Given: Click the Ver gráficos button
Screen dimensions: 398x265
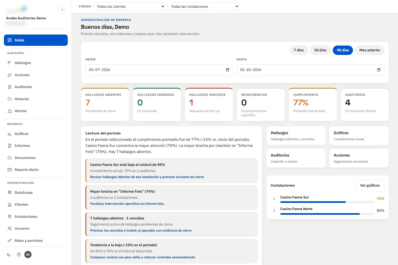Looking at the screenshot, I should click(x=370, y=185).
